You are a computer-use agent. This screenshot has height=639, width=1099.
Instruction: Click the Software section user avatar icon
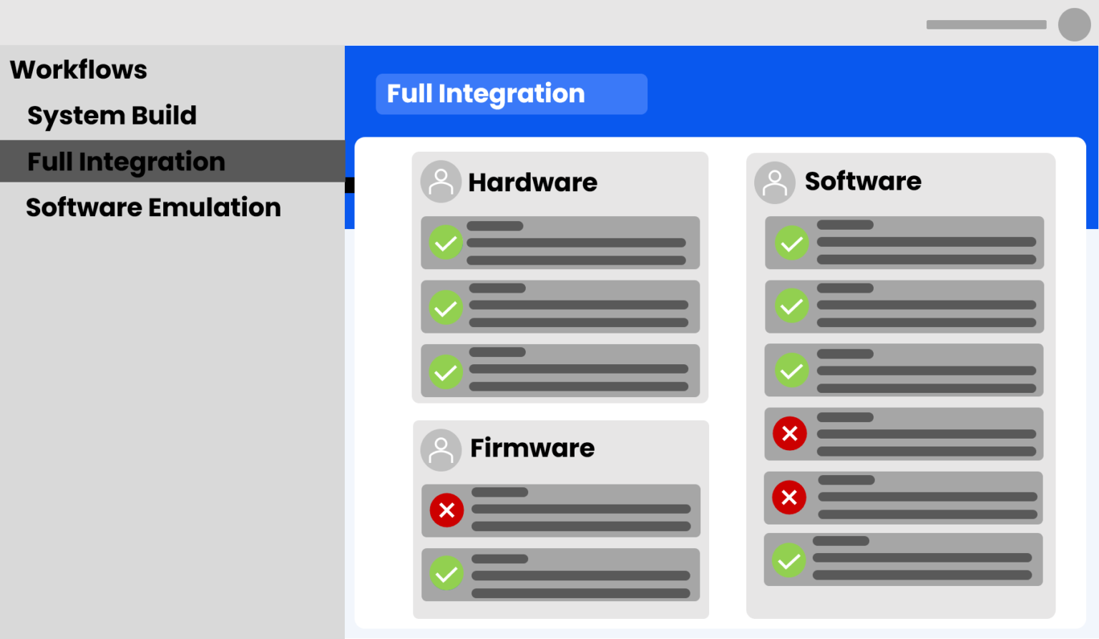click(x=775, y=182)
